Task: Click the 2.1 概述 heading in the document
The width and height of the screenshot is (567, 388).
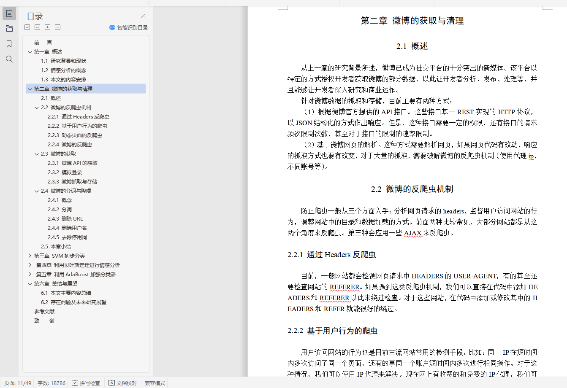Action: pos(412,46)
